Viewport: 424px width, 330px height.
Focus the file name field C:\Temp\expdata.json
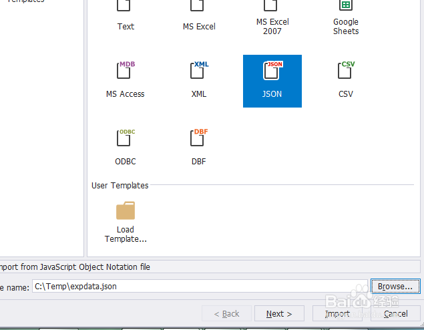200,286
